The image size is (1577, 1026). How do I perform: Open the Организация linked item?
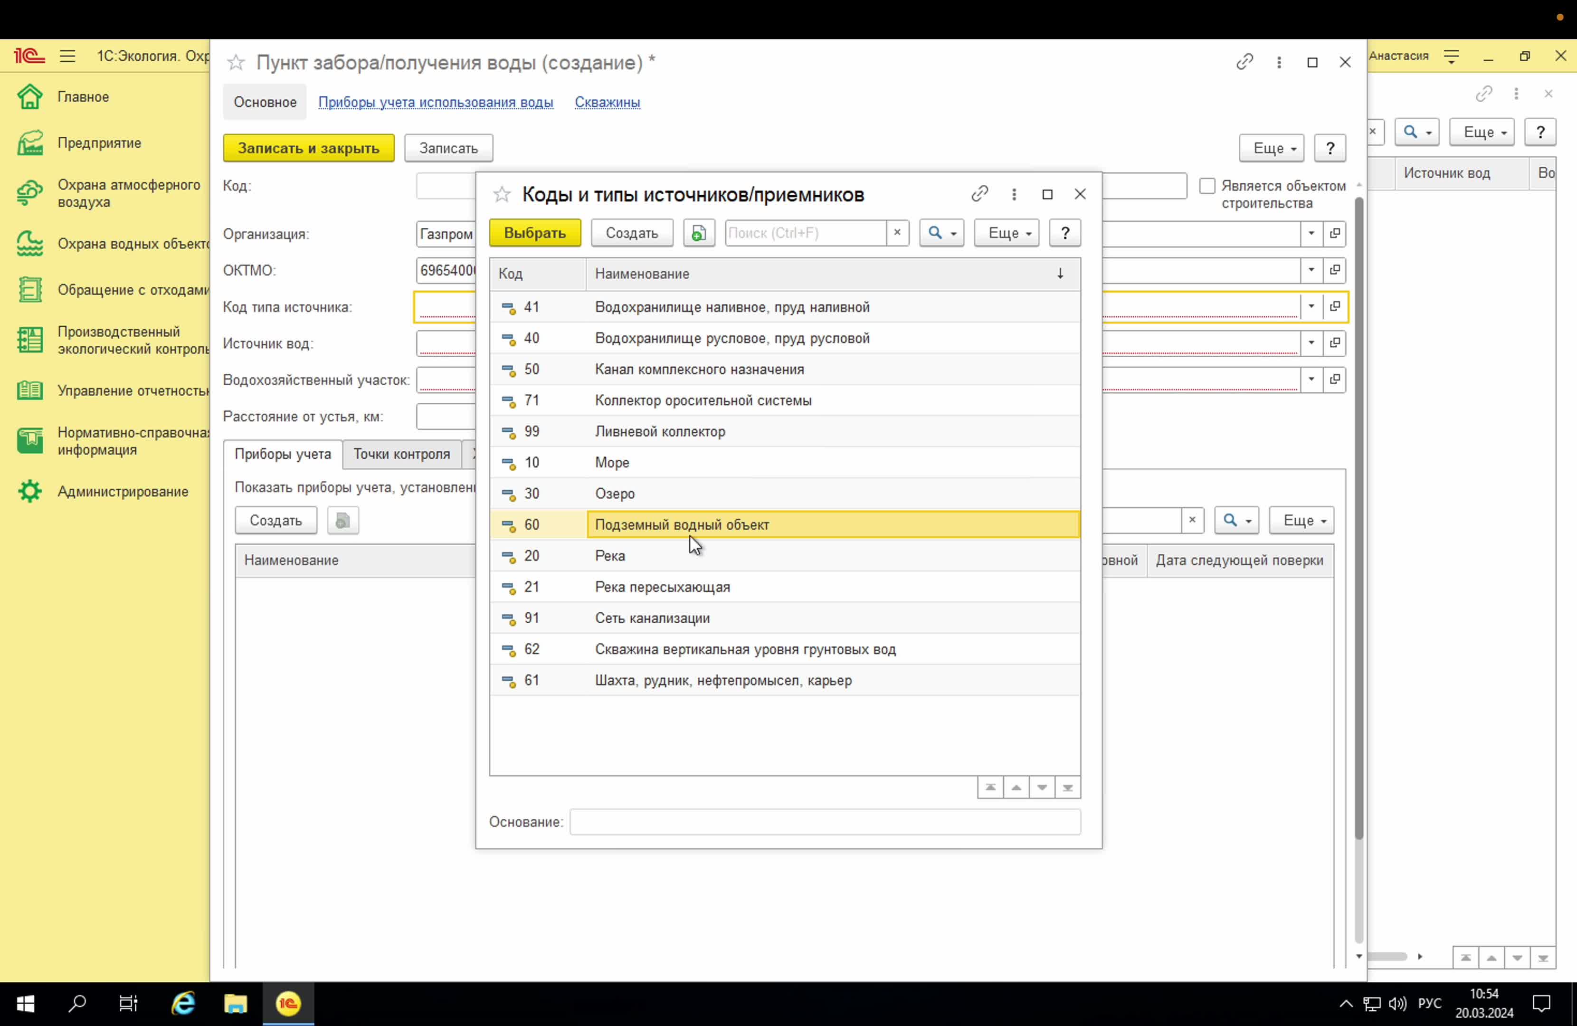[1334, 233]
